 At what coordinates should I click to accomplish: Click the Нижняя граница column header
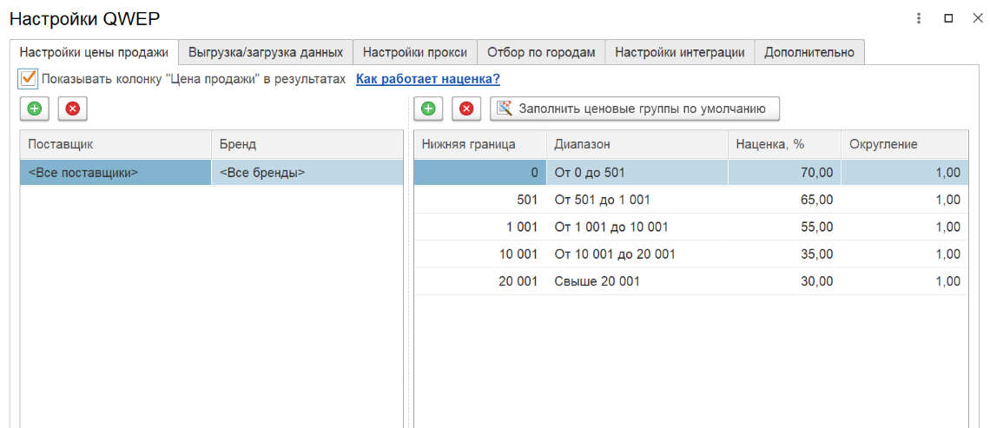(480, 145)
